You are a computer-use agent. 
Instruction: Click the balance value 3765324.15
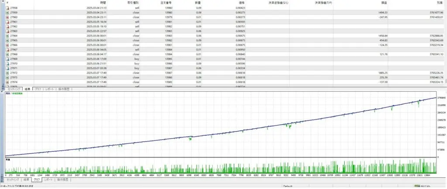coord(437,82)
